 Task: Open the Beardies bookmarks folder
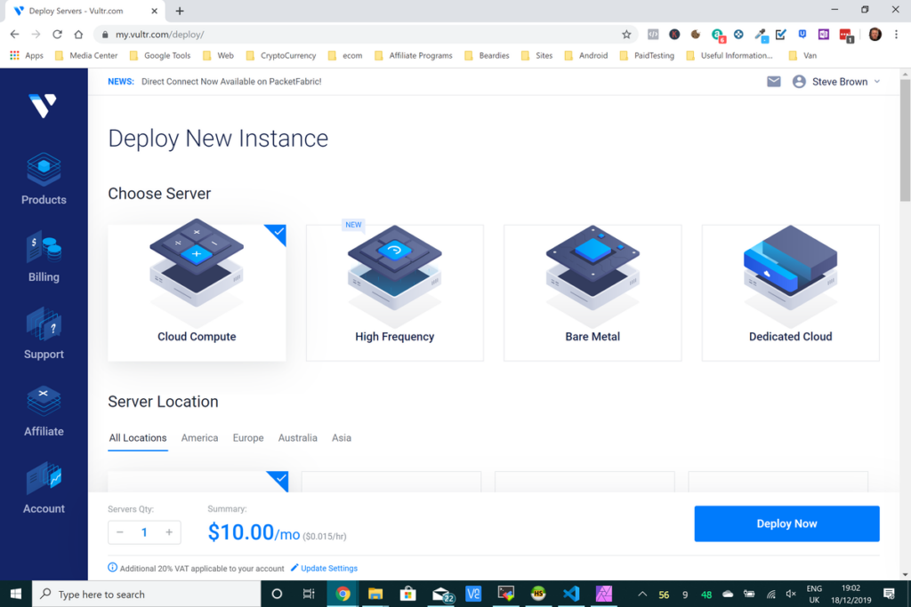488,56
